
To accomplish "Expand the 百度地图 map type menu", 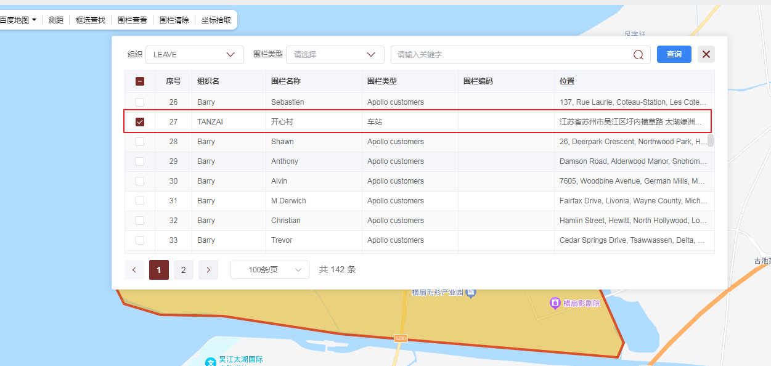I will [x=17, y=20].
